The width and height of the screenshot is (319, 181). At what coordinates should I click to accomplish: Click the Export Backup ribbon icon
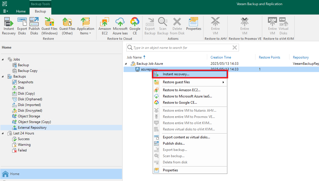150,26
